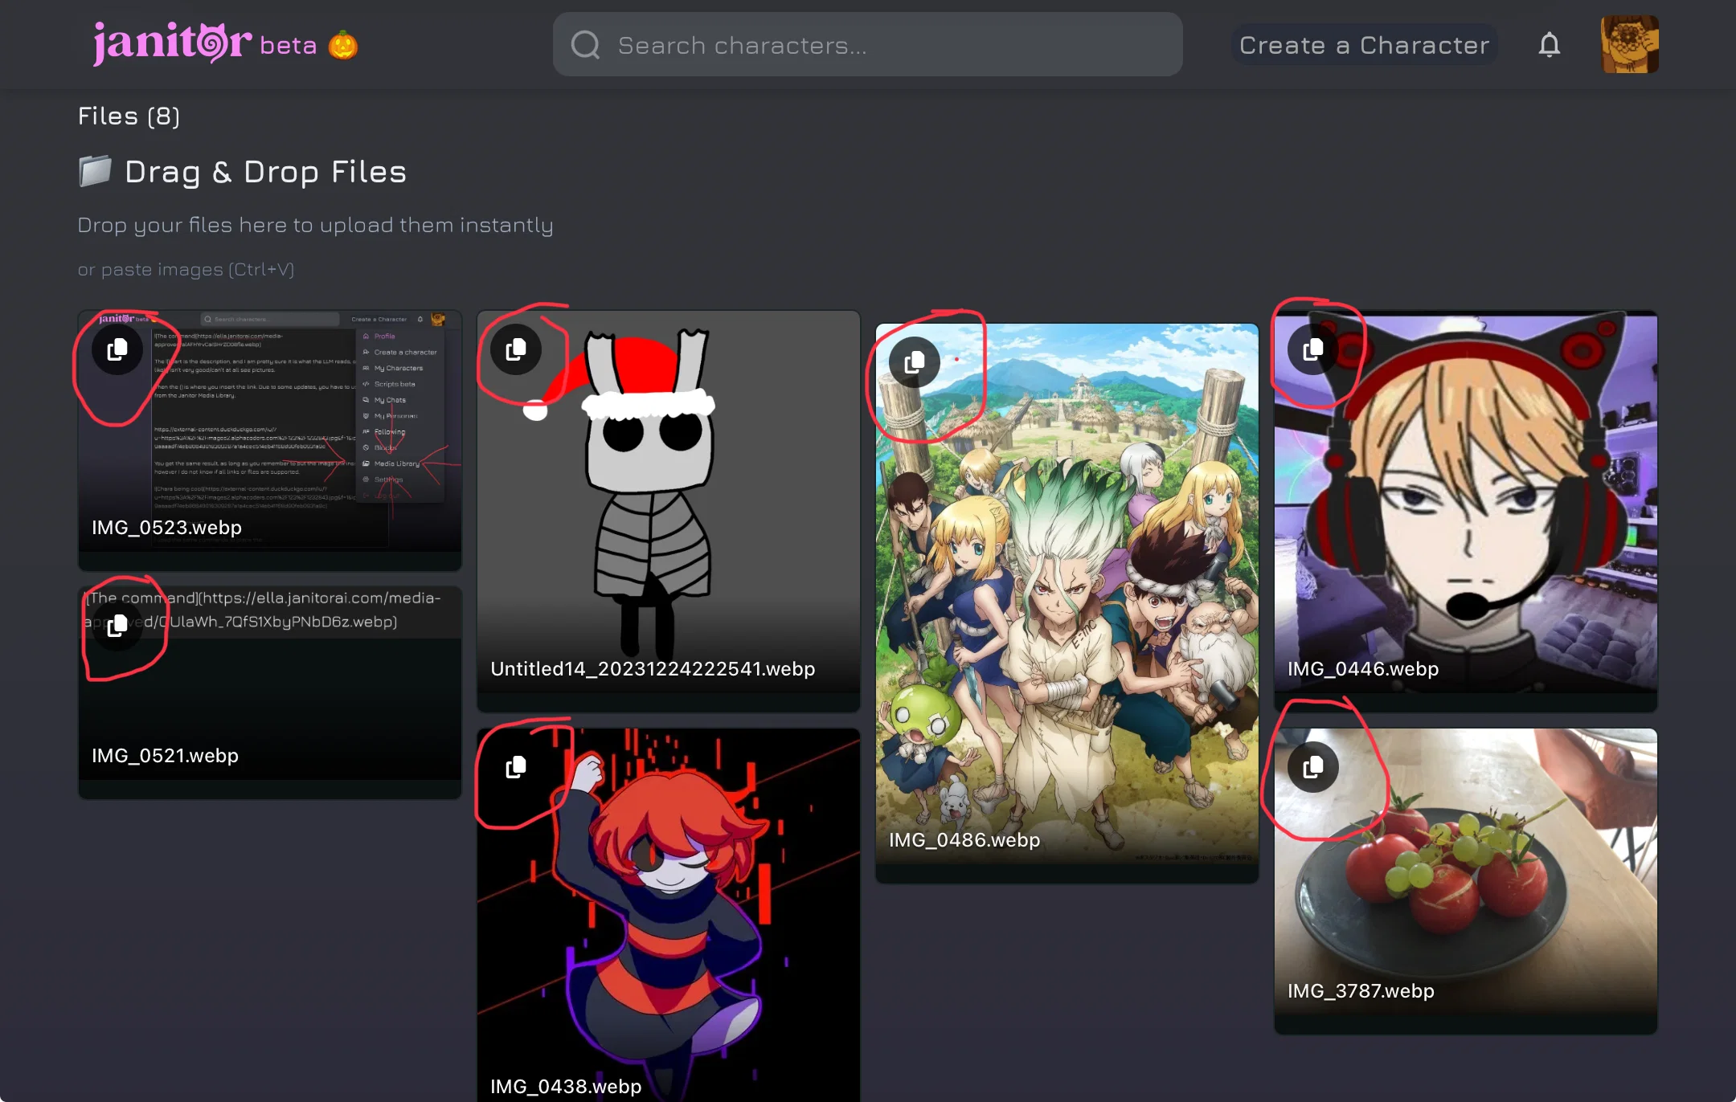Click the IMG_0446.webp filename label
The height and width of the screenshot is (1102, 1736).
tap(1363, 668)
